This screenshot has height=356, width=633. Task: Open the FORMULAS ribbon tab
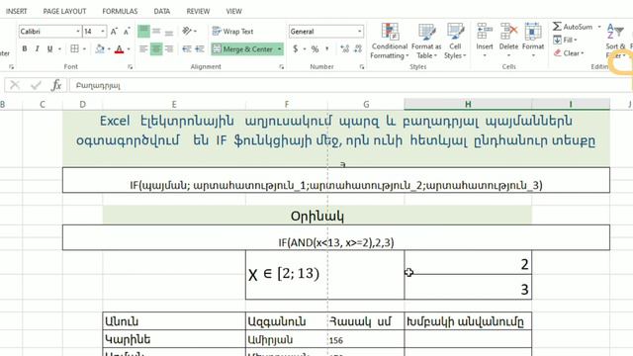120,11
